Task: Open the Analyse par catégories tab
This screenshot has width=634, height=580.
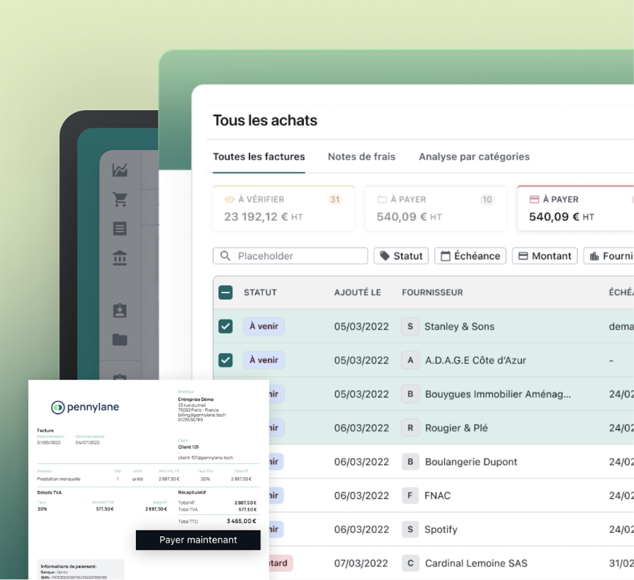Action: tap(474, 157)
